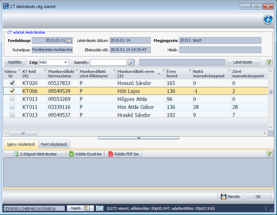
Task: Click the Megjegyzés field with 2015 I. teszt
Action: [x=220, y=41]
